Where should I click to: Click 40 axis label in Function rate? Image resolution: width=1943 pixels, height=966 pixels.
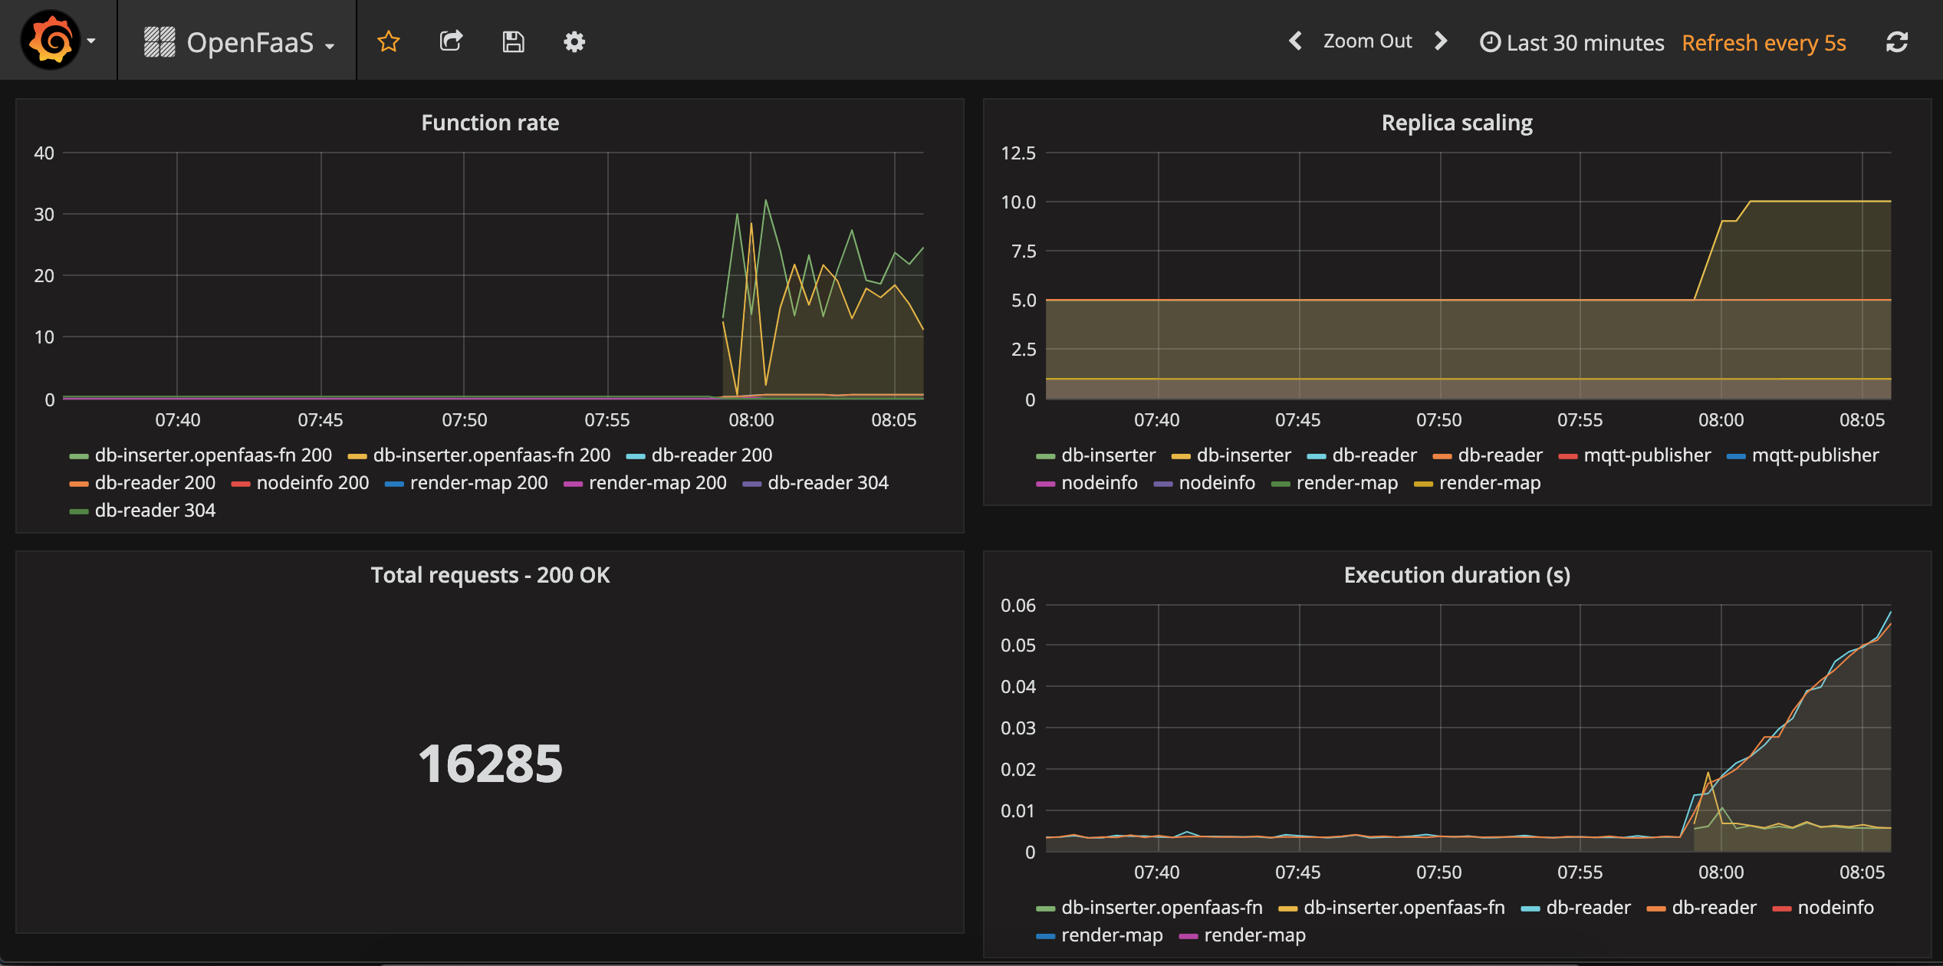[x=44, y=153]
